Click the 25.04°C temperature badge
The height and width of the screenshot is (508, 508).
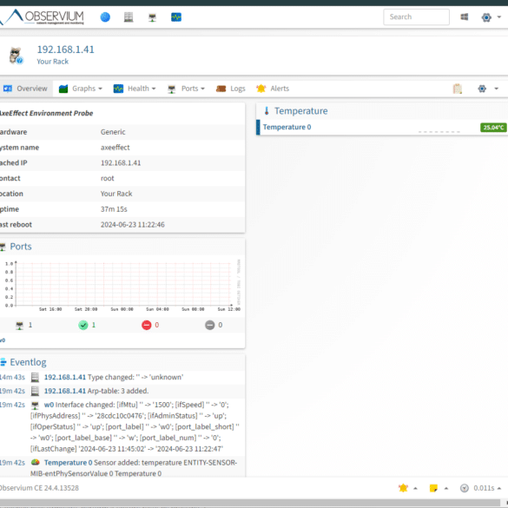[x=493, y=128]
